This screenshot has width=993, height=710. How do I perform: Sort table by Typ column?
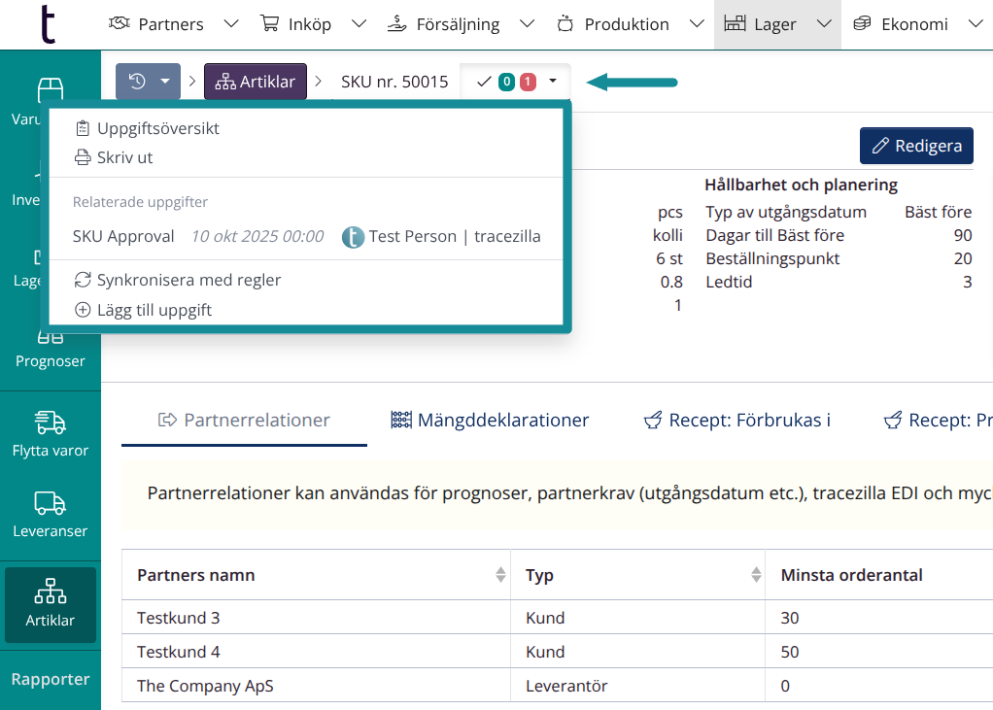[755, 575]
